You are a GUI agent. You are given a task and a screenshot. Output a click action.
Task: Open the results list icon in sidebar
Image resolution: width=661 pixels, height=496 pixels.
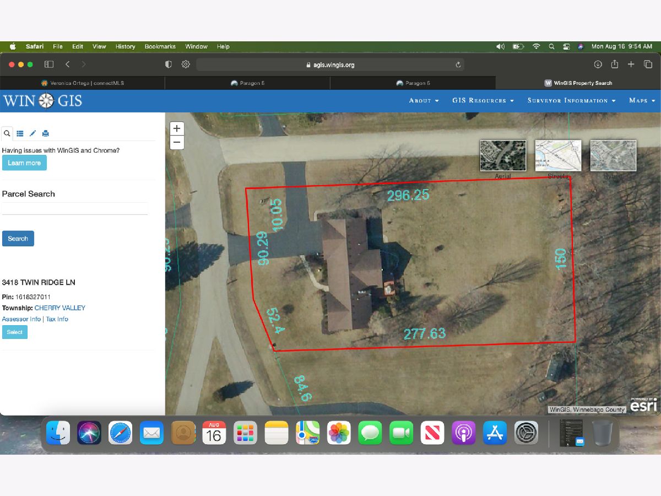click(20, 133)
